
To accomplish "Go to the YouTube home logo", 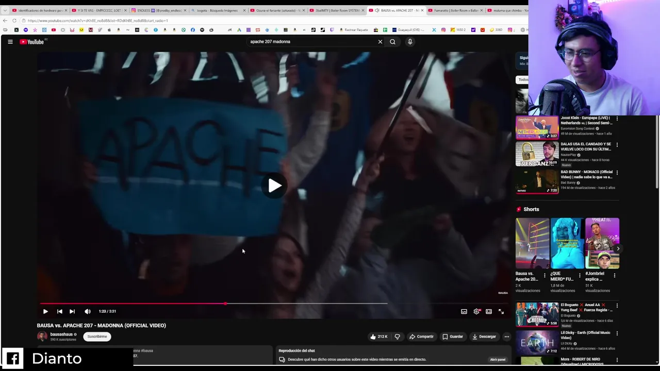I will coord(32,42).
